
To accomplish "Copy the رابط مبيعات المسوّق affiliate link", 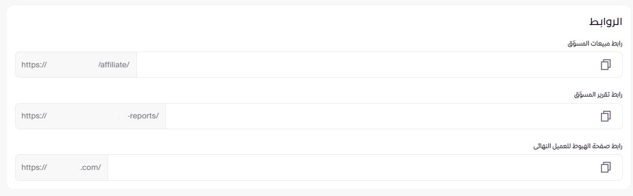I will point(605,65).
